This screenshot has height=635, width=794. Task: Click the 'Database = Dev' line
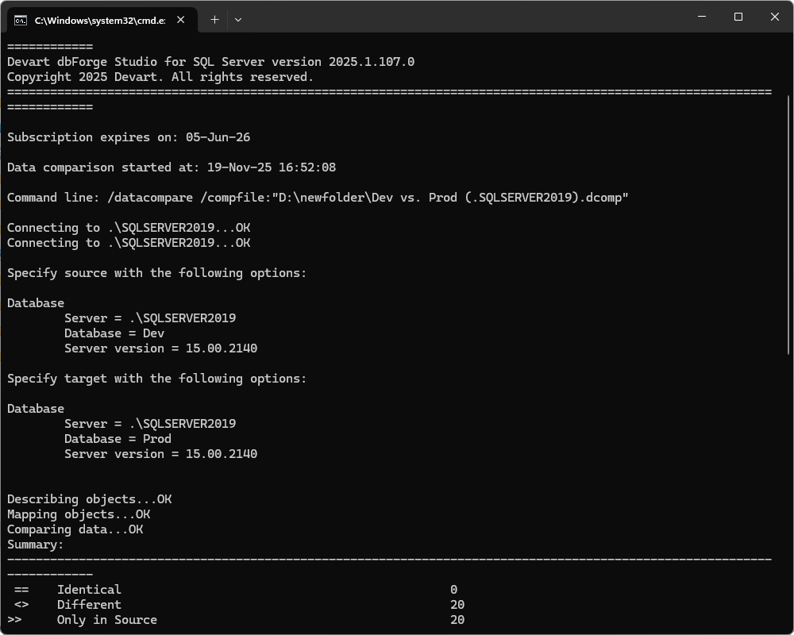(114, 333)
